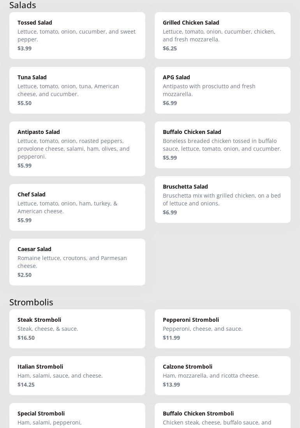Select the Buffalo Chicken Salad card
This screenshot has height=428, width=300.
[222, 145]
